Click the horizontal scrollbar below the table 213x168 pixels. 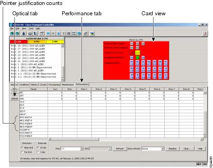pos(126,139)
